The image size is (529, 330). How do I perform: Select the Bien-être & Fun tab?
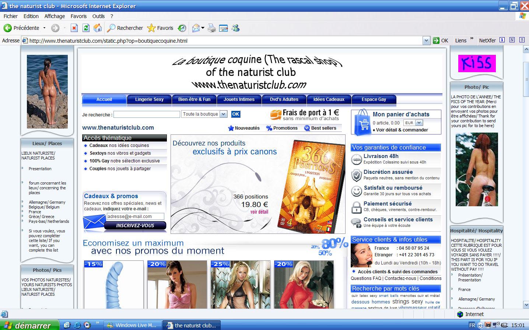coord(194,99)
